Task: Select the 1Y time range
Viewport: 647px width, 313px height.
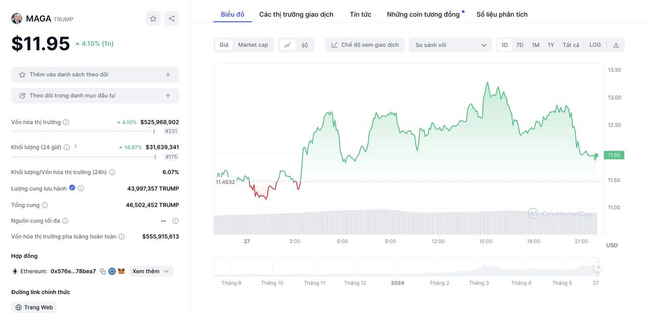Action: pyautogui.click(x=551, y=45)
